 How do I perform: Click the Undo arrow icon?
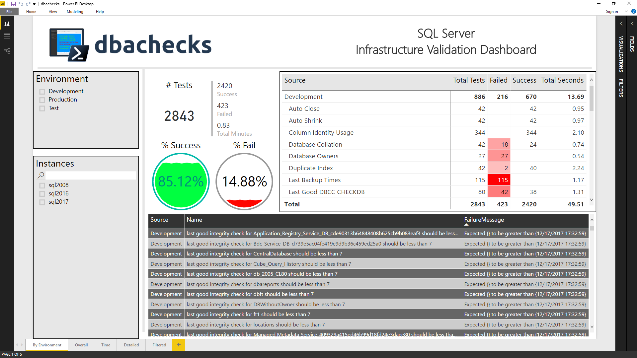[21, 4]
